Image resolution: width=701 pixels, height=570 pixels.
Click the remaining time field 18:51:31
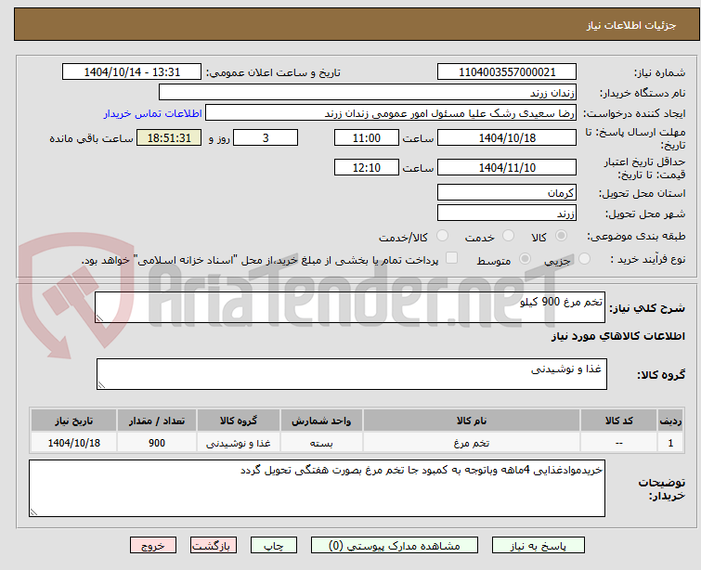[x=169, y=137]
